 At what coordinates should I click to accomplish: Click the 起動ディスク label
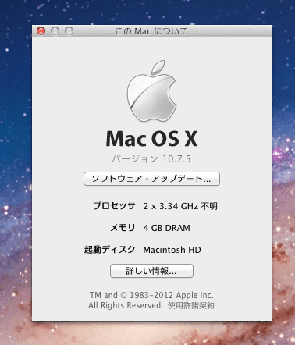pyautogui.click(x=110, y=249)
